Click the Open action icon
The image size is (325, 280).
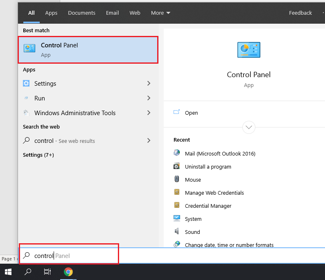tap(176, 112)
